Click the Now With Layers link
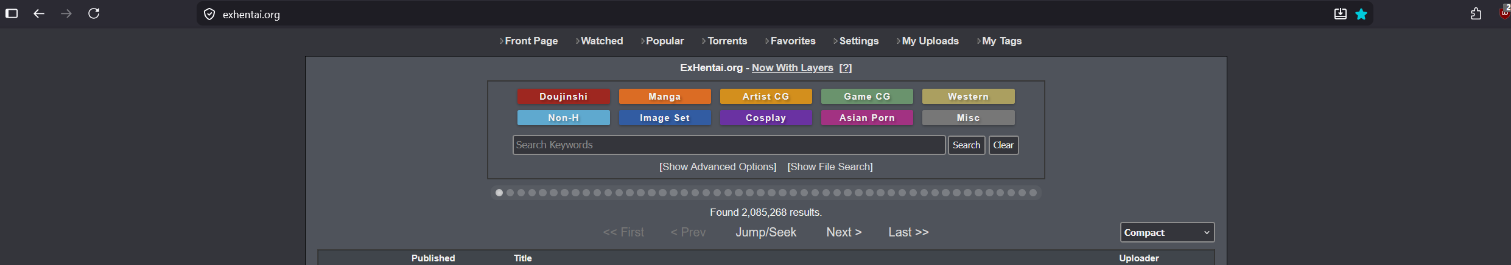Viewport: 1511px width, 265px height. click(792, 67)
